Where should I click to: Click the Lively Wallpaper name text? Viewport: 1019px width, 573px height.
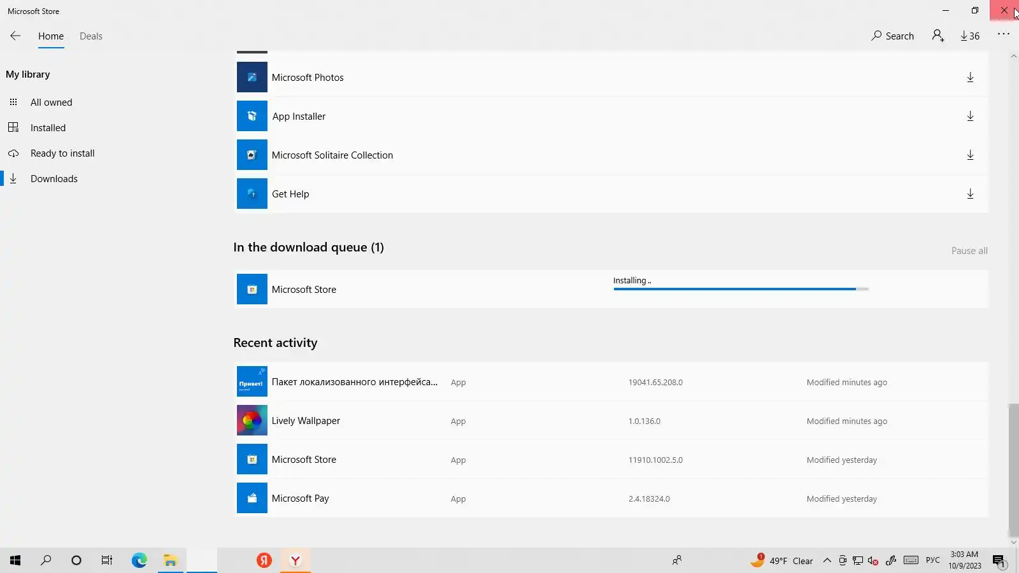tap(306, 421)
